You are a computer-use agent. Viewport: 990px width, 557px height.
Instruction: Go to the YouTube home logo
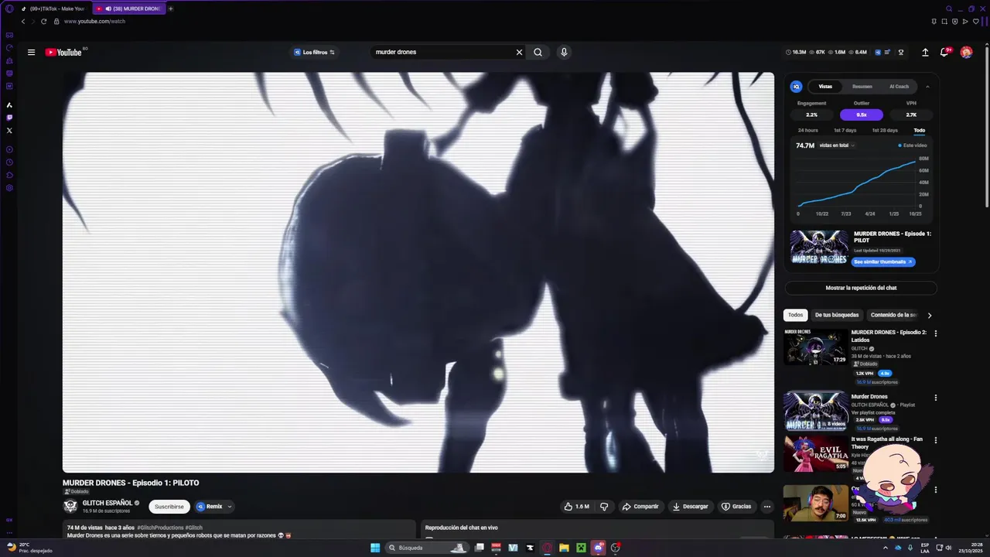[x=63, y=53]
